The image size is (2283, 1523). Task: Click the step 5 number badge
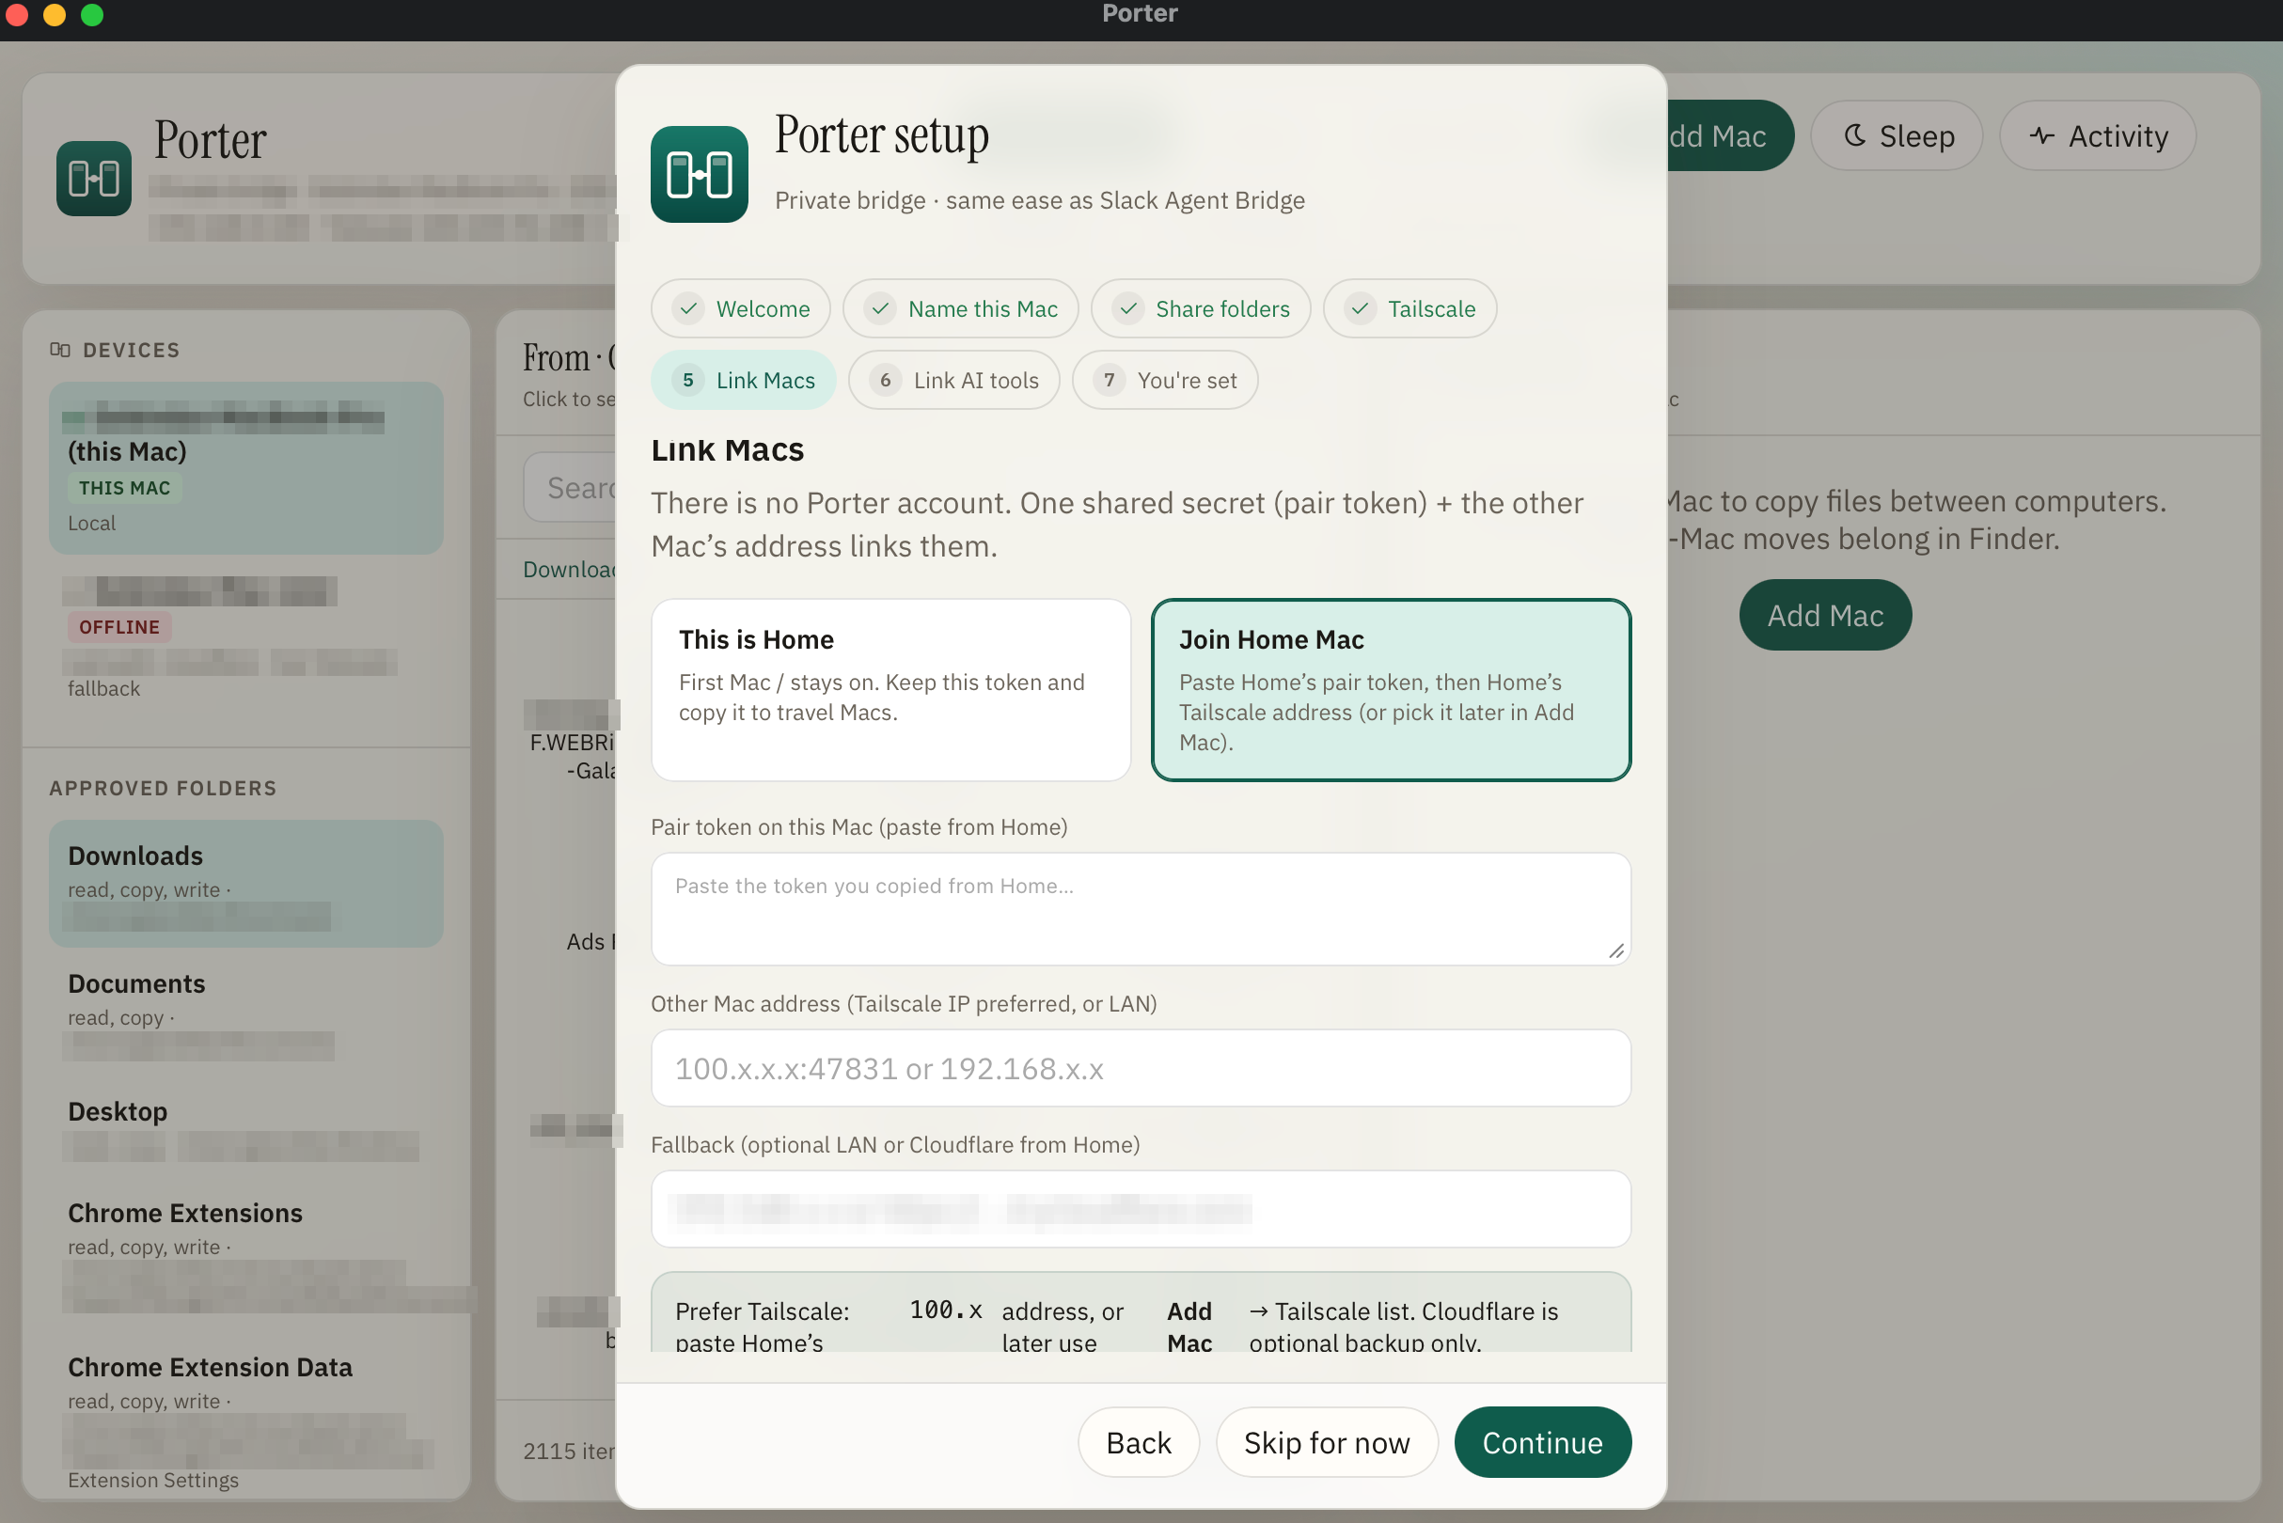point(687,380)
